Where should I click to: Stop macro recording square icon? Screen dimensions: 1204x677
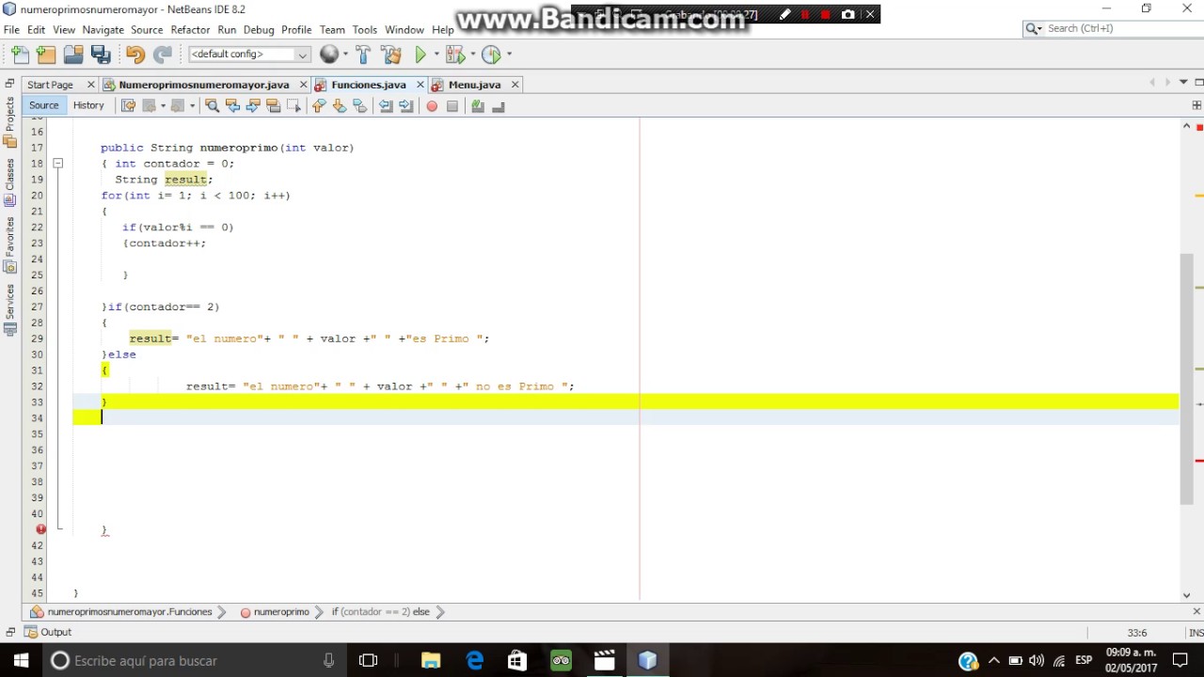coord(452,106)
